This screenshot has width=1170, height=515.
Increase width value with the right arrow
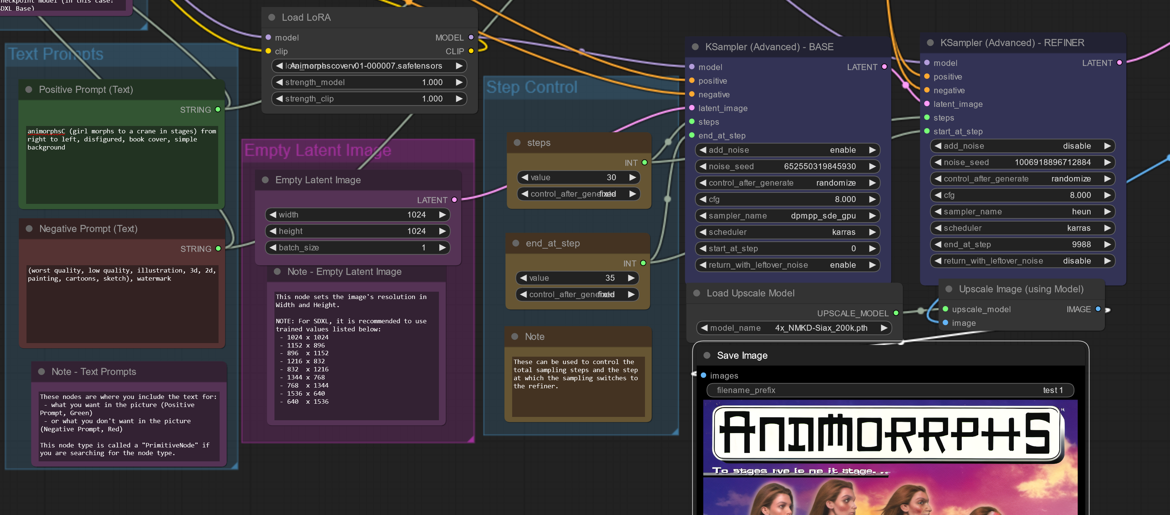click(x=442, y=215)
